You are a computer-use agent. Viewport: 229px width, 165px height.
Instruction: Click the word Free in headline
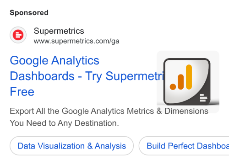(22, 91)
